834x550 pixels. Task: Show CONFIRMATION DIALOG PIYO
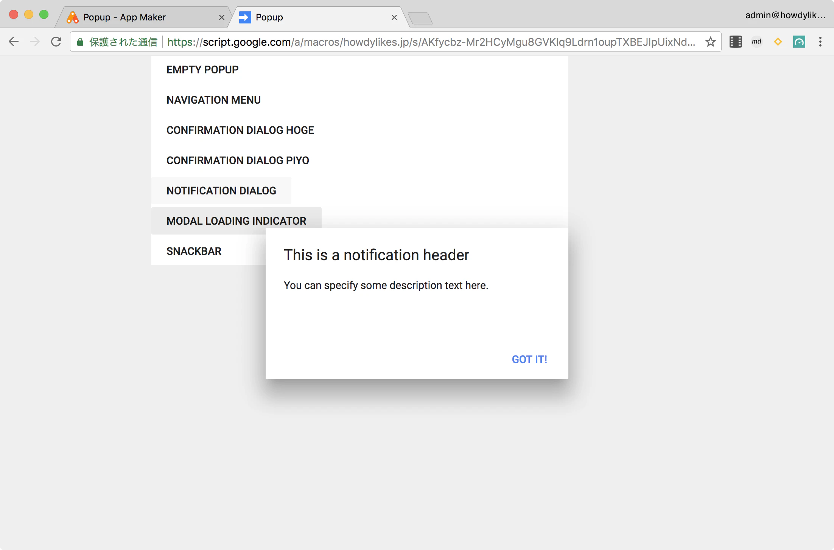click(238, 160)
